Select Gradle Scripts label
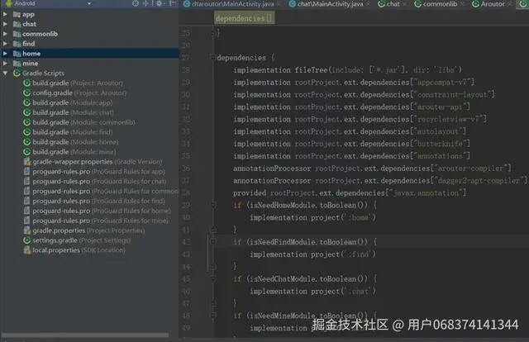529x342 pixels. click(43, 74)
